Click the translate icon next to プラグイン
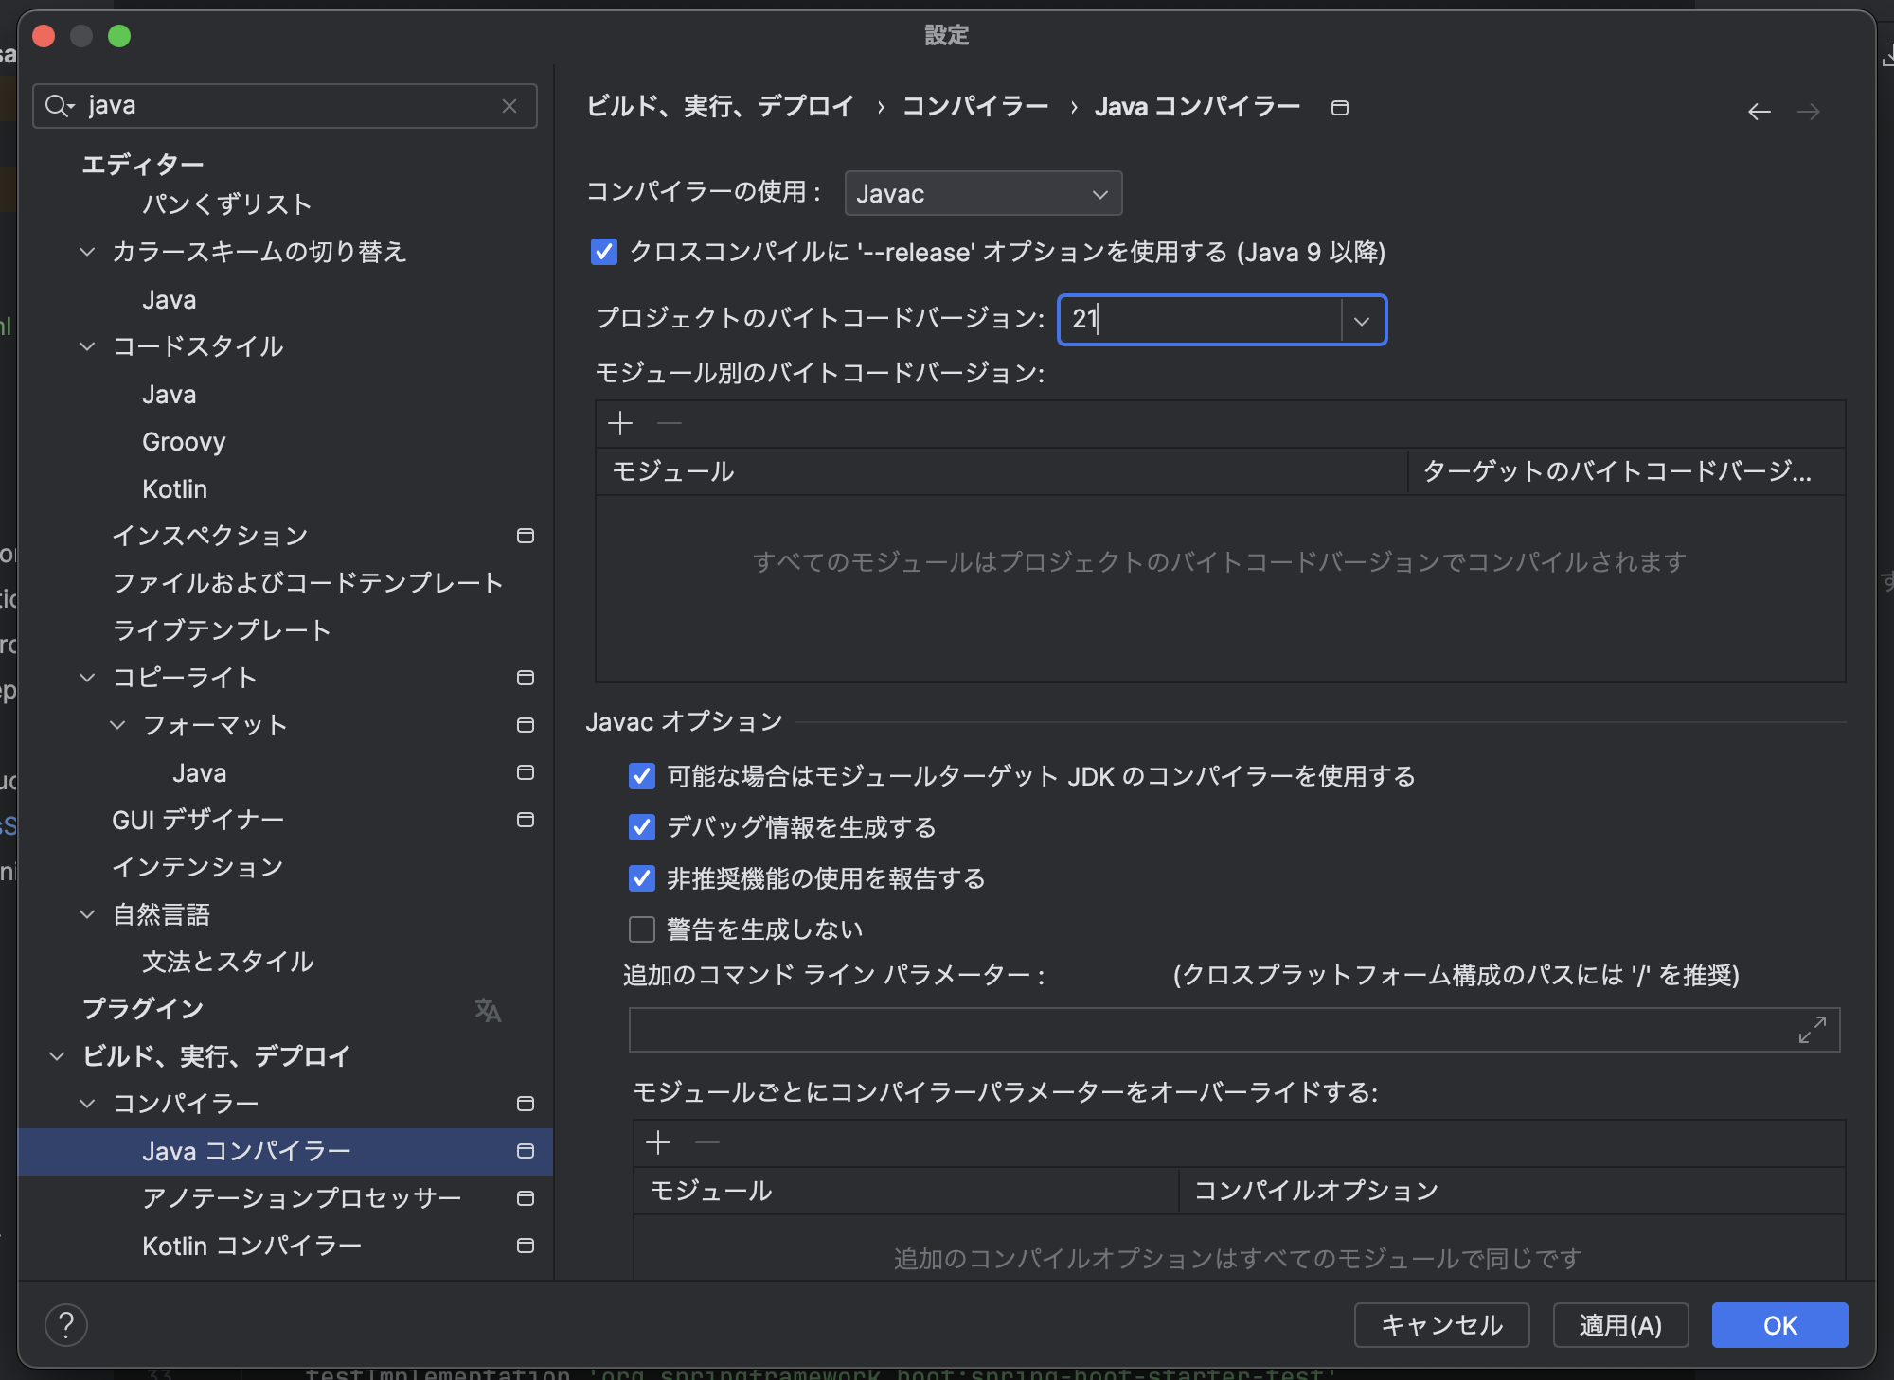1894x1380 pixels. tap(488, 1011)
